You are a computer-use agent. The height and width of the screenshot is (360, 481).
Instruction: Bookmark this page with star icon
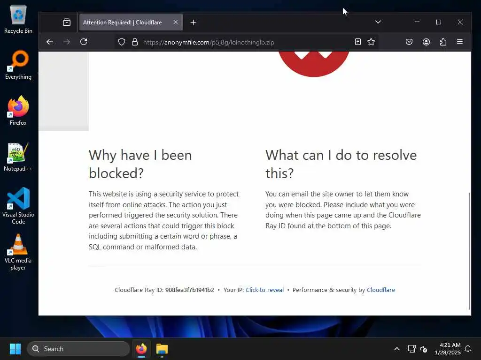pyautogui.click(x=371, y=42)
